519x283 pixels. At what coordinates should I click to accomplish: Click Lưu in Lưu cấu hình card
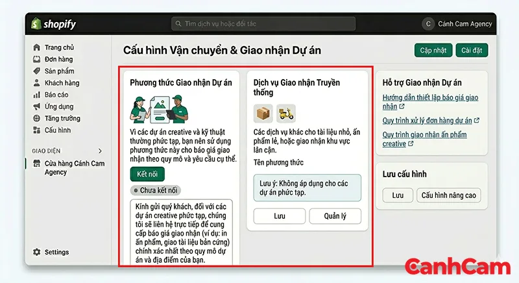398,195
